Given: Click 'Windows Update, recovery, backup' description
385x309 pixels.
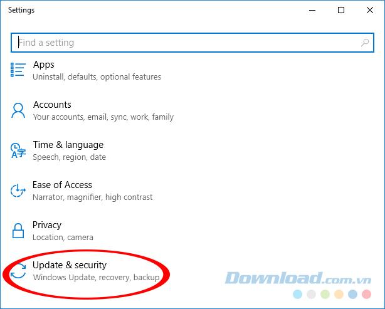Looking at the screenshot, I should pos(97,277).
